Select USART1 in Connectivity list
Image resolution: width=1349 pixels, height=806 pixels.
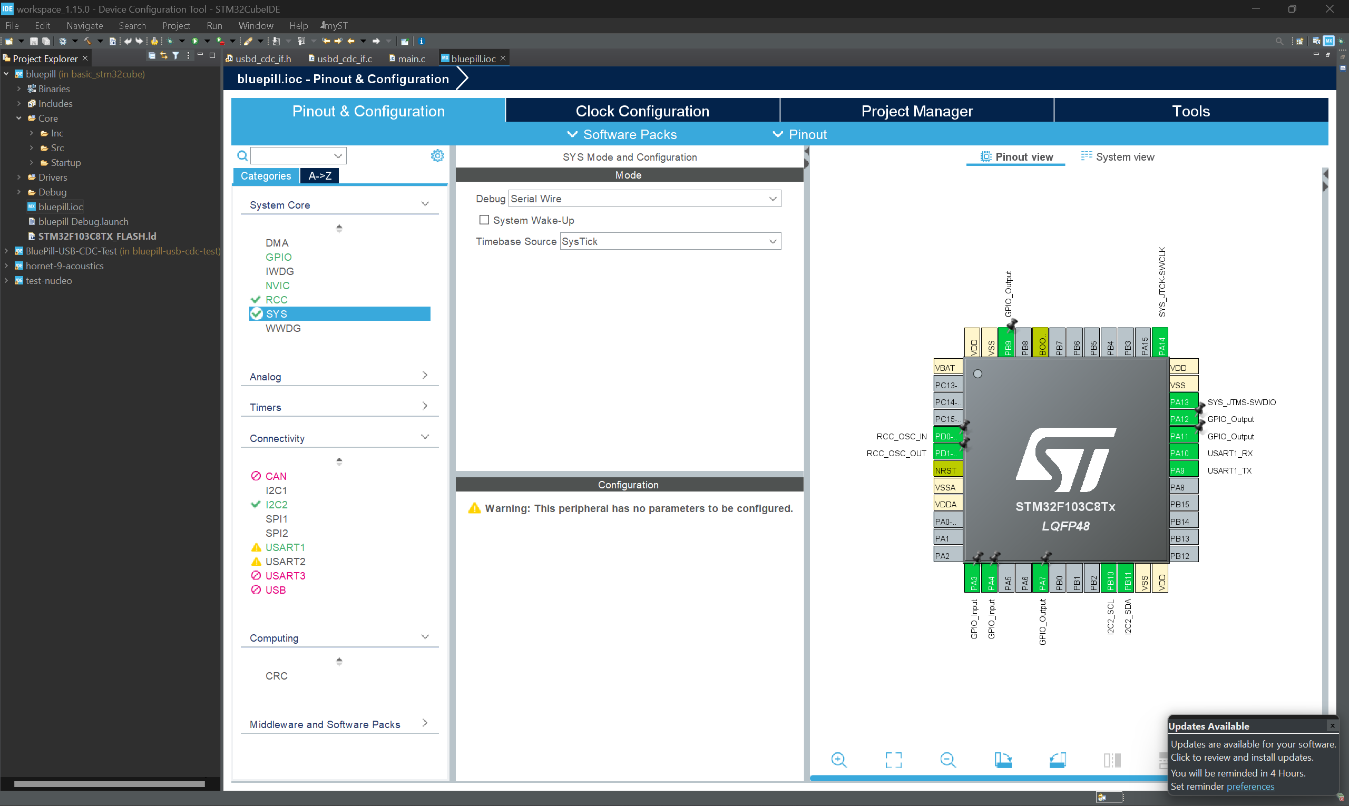pos(285,547)
